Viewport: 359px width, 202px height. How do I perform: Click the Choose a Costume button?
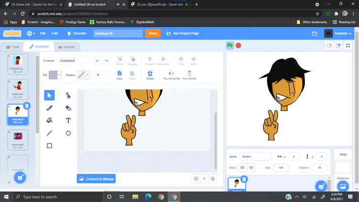20,178
